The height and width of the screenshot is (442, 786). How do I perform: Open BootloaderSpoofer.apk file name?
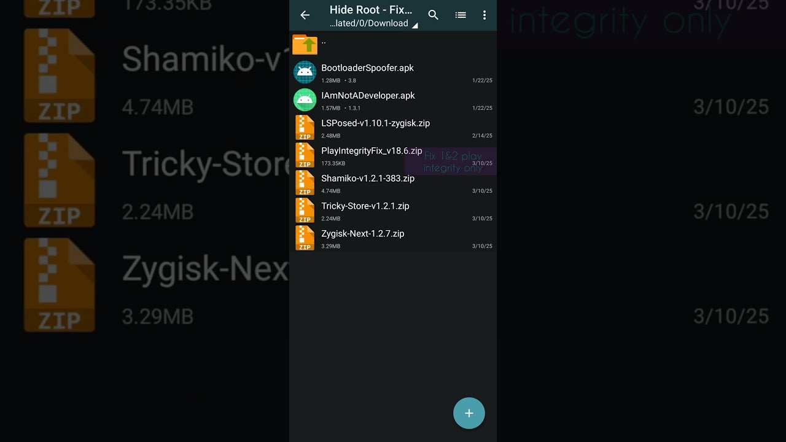367,68
